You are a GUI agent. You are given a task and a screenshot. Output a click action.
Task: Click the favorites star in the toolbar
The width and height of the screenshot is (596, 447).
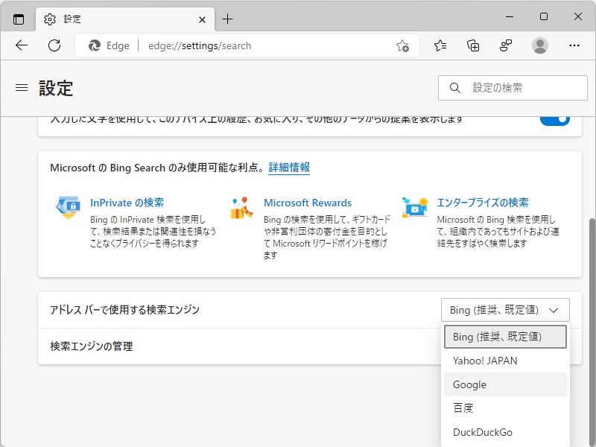(440, 45)
